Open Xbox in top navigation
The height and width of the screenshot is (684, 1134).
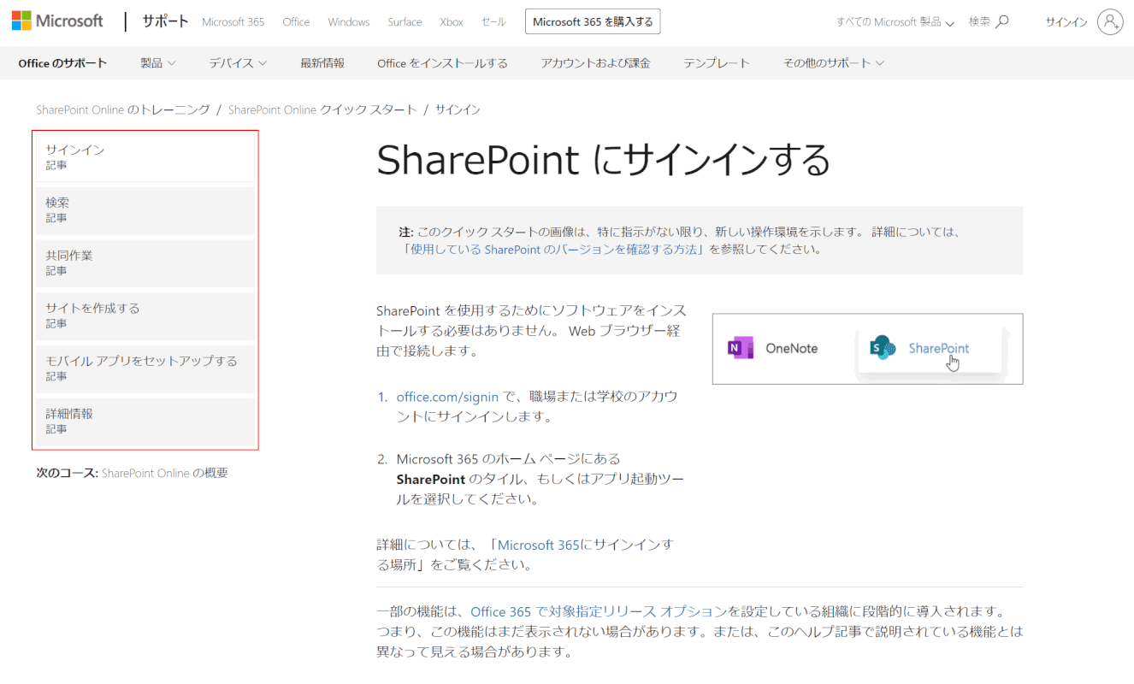452,22
